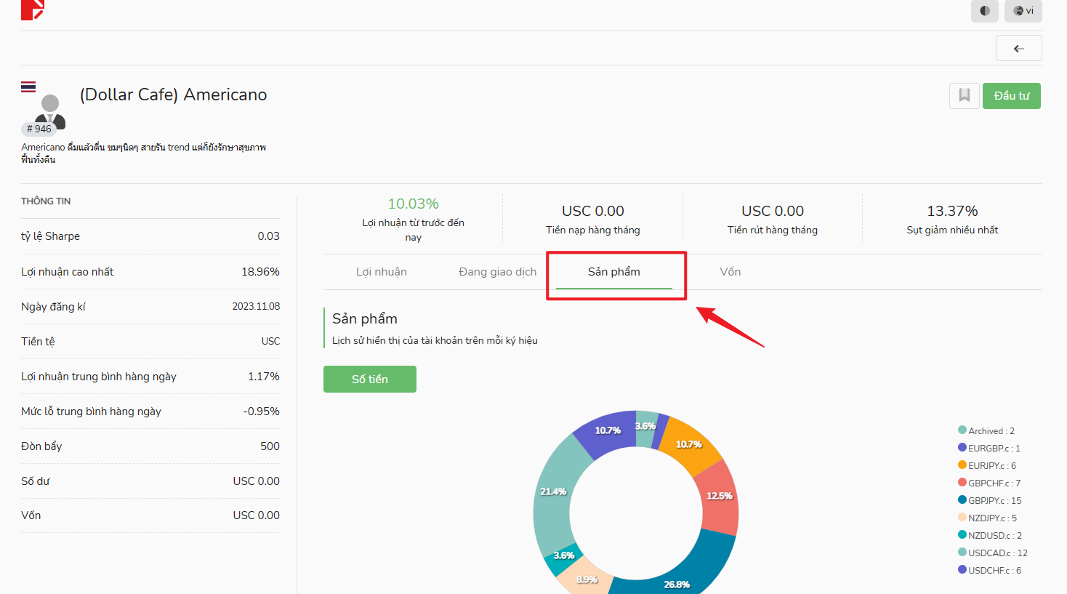Click the 10.03% total profit value
1067x594 pixels.
(413, 204)
